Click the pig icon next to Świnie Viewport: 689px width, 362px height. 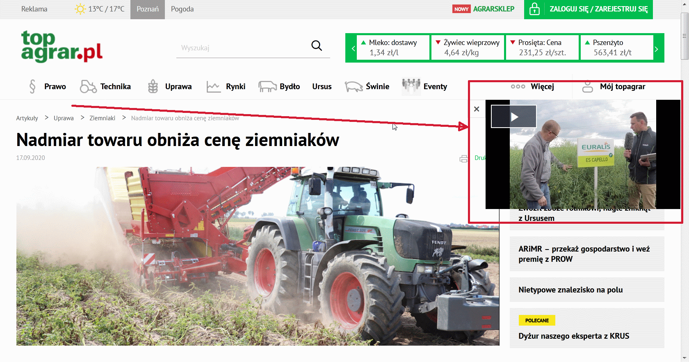(x=354, y=87)
